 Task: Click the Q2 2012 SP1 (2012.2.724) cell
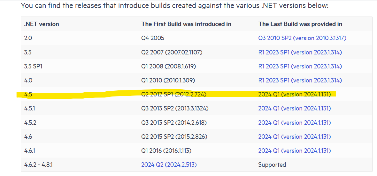(174, 94)
